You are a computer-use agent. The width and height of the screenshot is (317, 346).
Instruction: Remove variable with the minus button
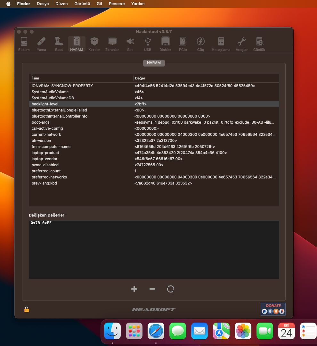(152, 289)
